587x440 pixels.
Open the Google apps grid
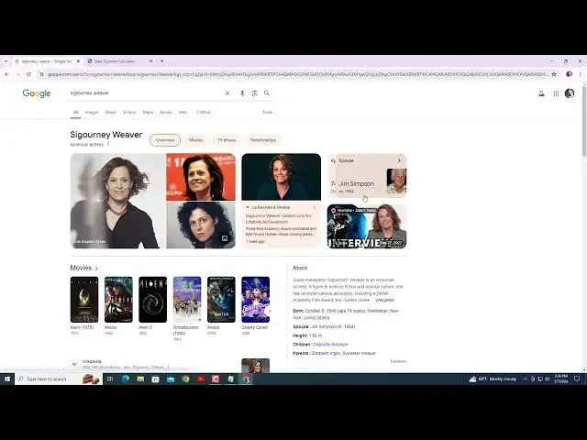coord(557,93)
